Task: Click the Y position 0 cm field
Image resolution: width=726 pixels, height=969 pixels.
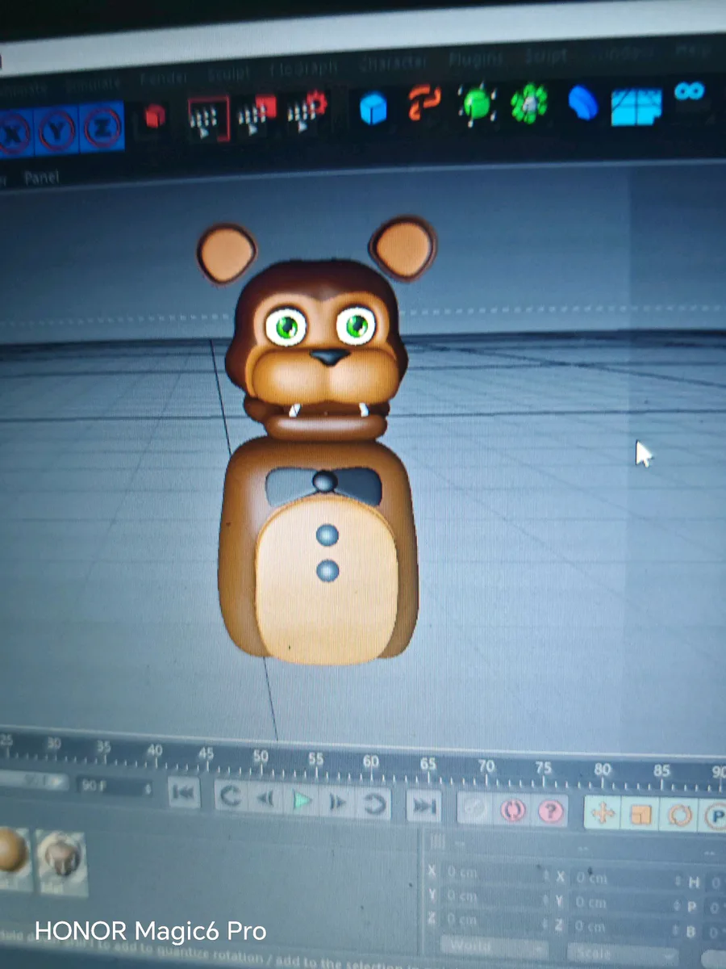Action: [494, 898]
